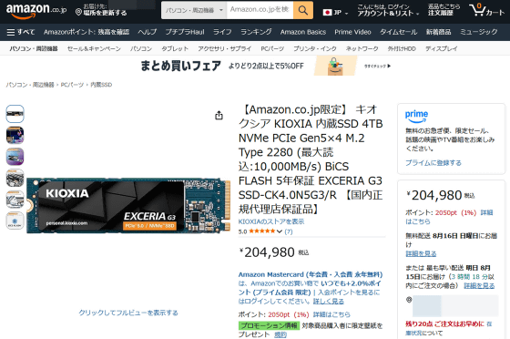Screen dimensions: 510x339
Task: Select the first product thumbnail
Action: tap(15, 114)
